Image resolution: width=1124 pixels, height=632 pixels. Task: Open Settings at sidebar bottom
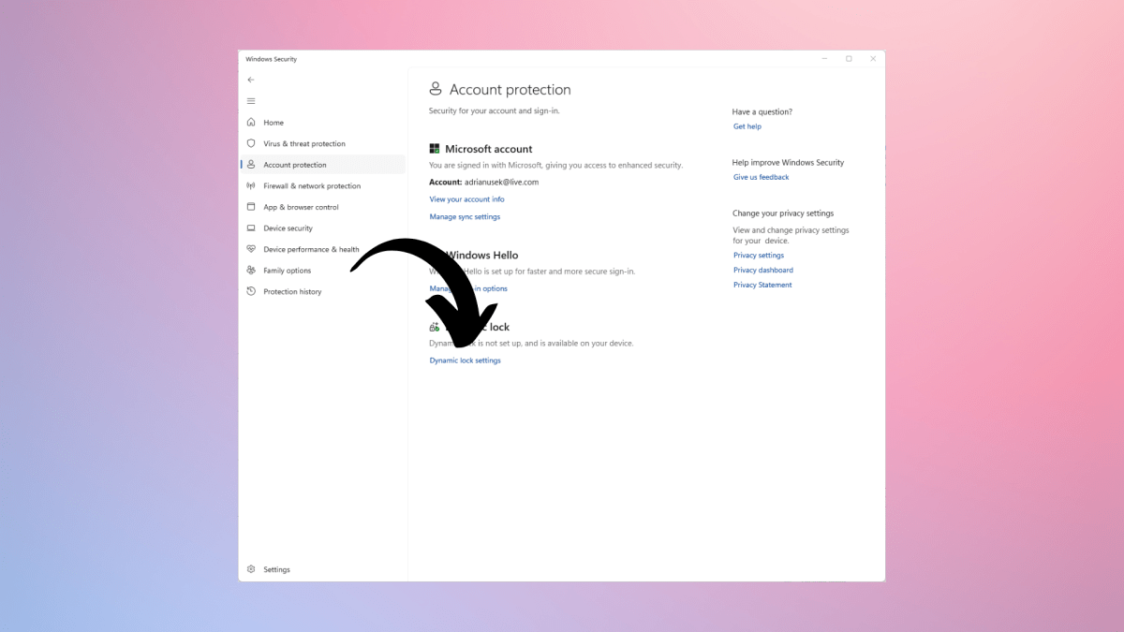[276, 569]
